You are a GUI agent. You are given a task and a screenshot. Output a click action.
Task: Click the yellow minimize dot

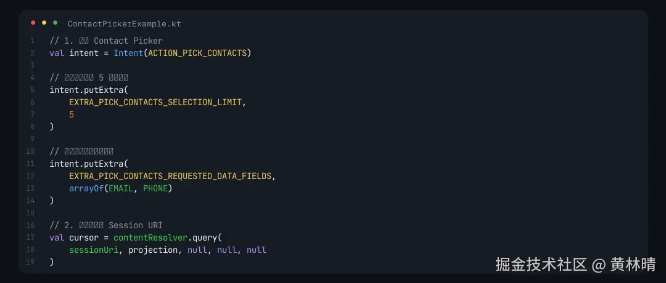click(44, 23)
